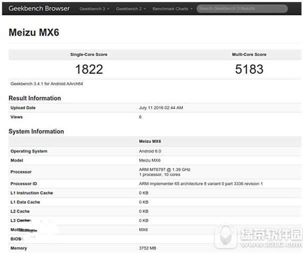303x254 pixels.
Task: Open the Benchmark Charts dropdown
Action: point(173,9)
